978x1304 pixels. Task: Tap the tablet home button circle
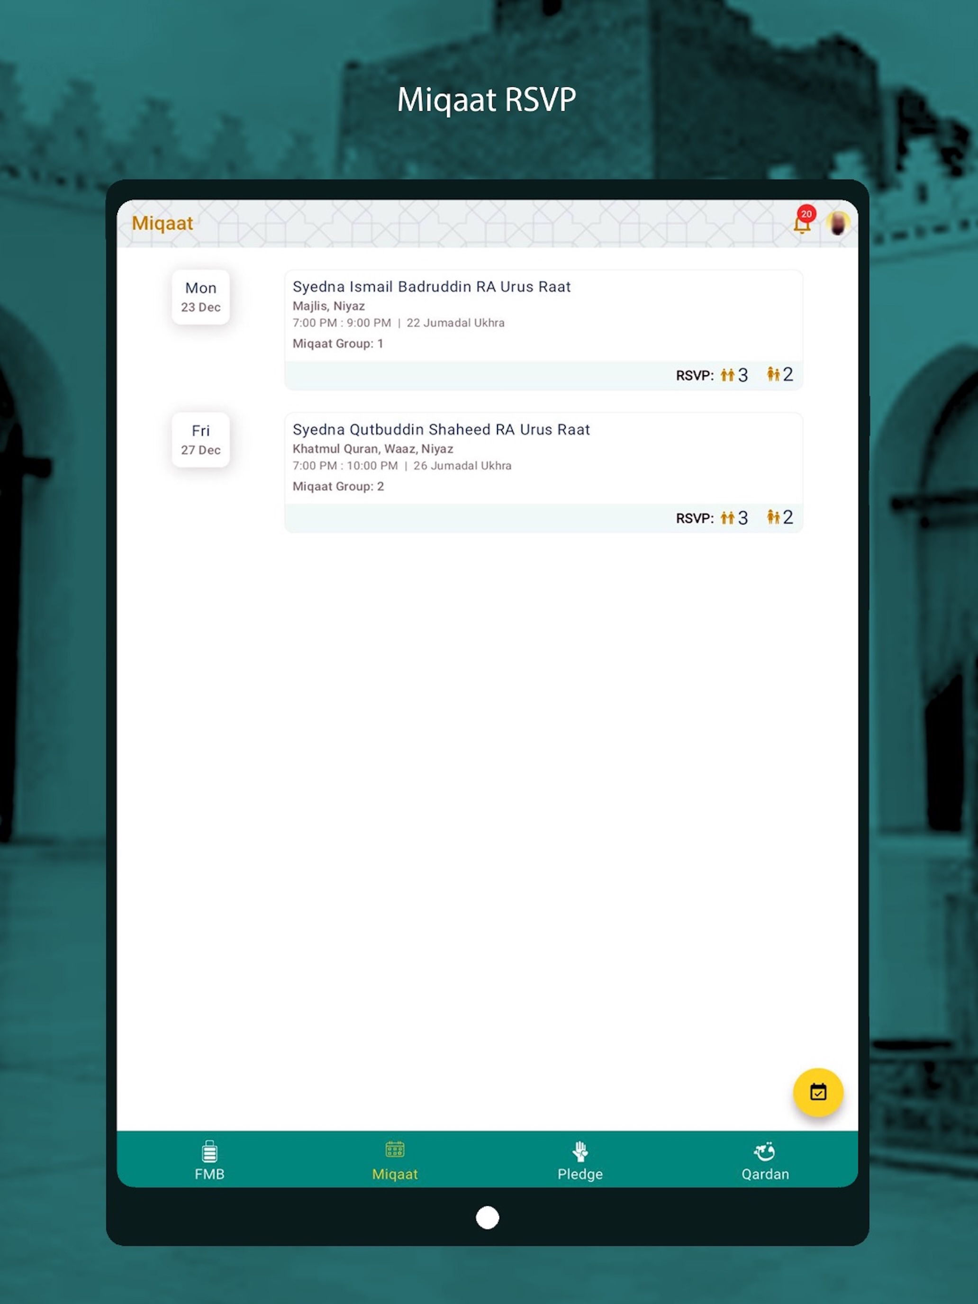point(487,1217)
